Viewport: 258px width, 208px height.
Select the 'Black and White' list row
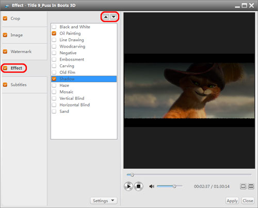pos(84,27)
